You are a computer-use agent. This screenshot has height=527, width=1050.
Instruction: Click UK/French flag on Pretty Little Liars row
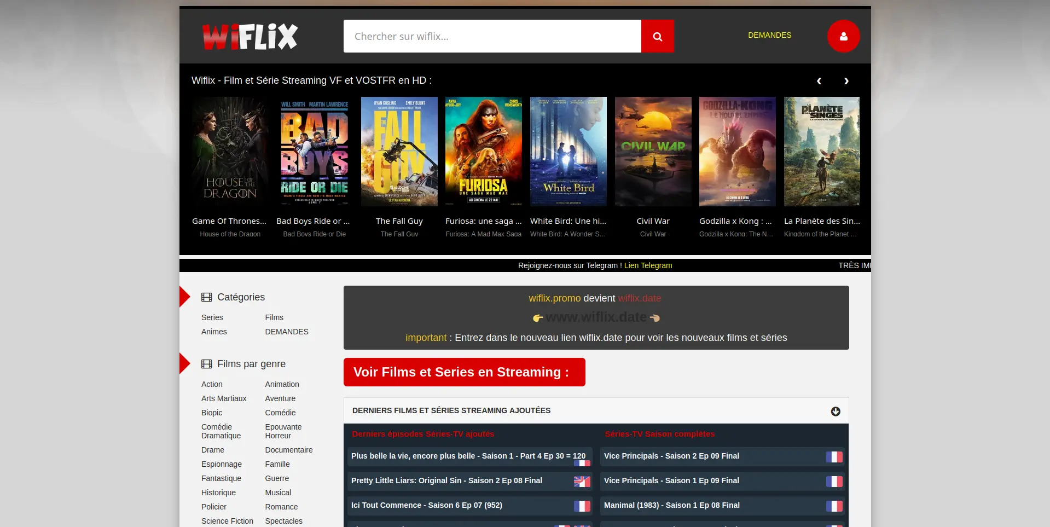pyautogui.click(x=582, y=481)
